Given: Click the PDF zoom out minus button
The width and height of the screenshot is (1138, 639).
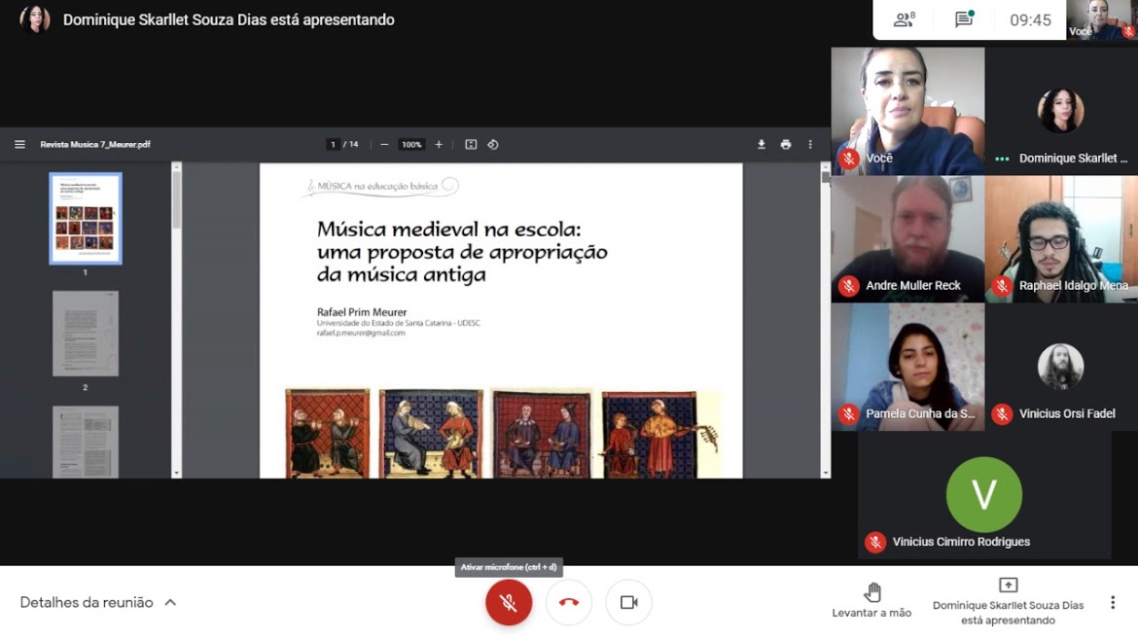Looking at the screenshot, I should click(x=384, y=145).
